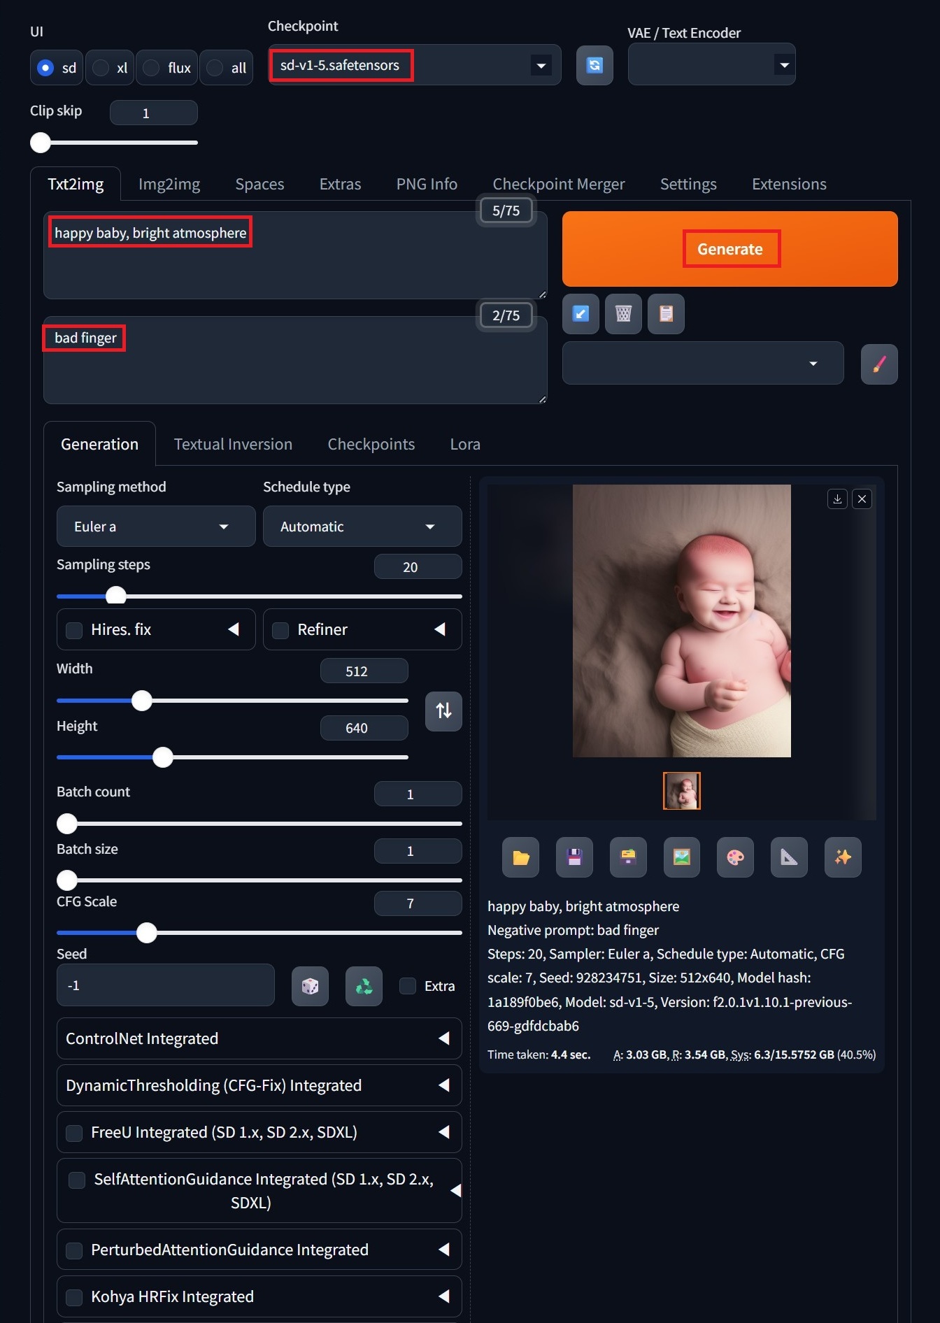The width and height of the screenshot is (940, 1323).
Task: Refresh the checkpoint list icon
Action: pyautogui.click(x=594, y=65)
